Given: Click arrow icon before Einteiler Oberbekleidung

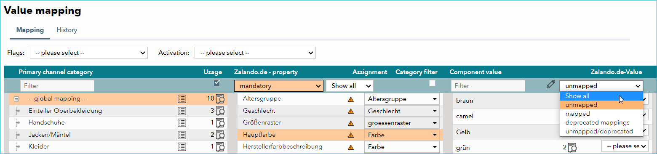Looking at the screenshot, I should pos(18,111).
